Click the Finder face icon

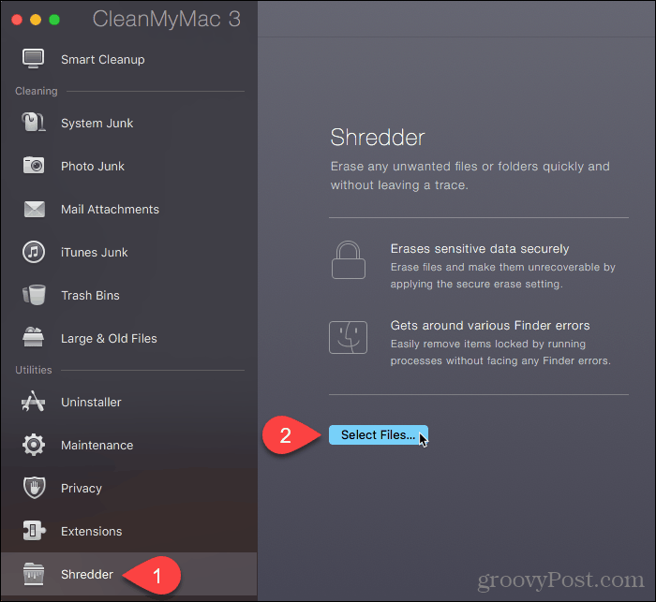(x=348, y=337)
